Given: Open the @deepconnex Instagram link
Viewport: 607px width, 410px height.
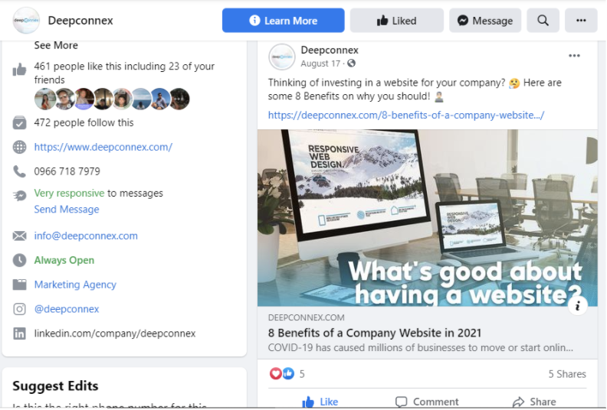Looking at the screenshot, I should [x=67, y=309].
